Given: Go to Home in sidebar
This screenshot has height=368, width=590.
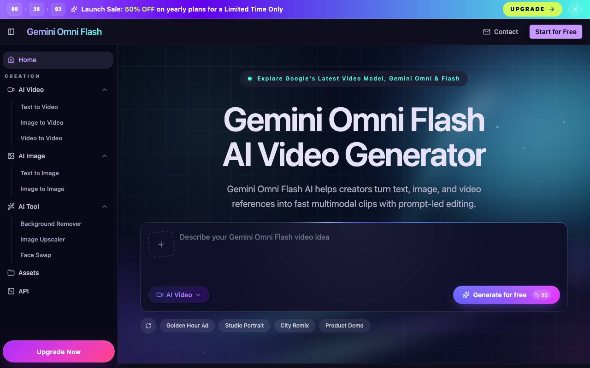Looking at the screenshot, I should pyautogui.click(x=58, y=60).
